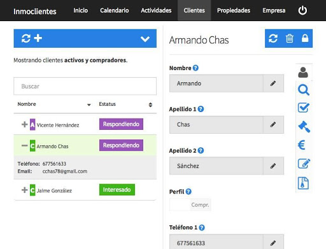Add a new client with plus icon
This screenshot has width=326, height=249.
pos(38,38)
